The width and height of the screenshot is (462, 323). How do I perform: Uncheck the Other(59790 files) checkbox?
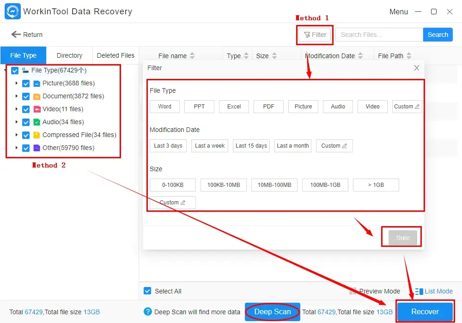click(26, 148)
